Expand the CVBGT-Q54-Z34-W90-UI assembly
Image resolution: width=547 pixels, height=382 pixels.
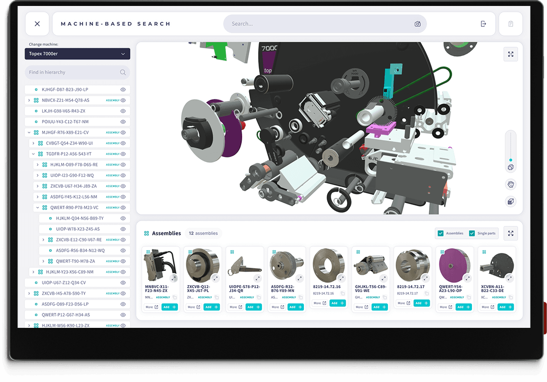tap(33, 143)
